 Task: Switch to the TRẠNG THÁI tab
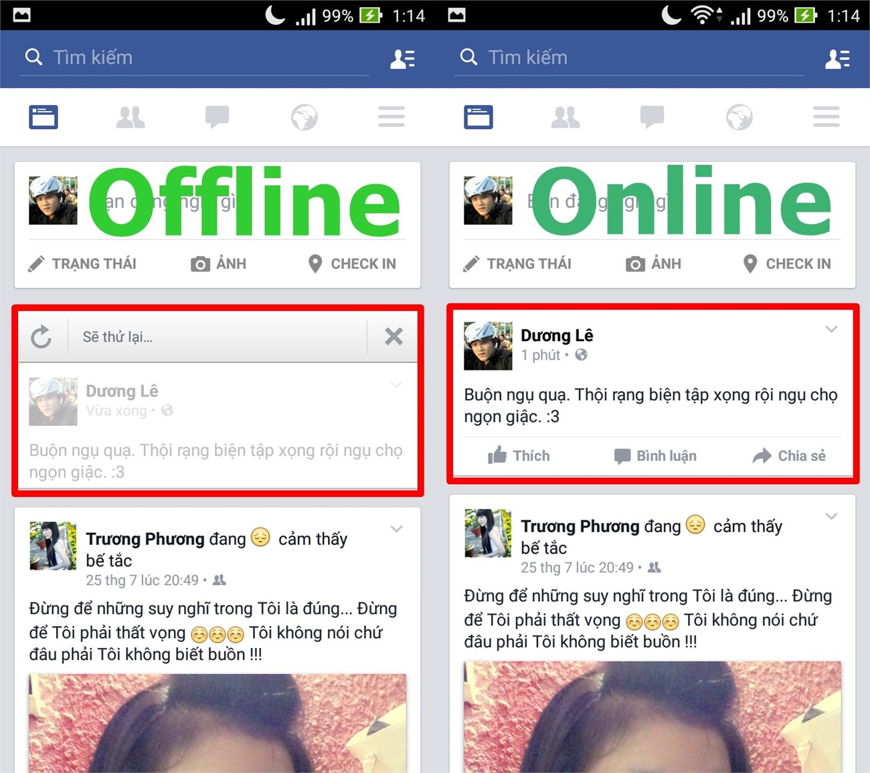[x=84, y=263]
